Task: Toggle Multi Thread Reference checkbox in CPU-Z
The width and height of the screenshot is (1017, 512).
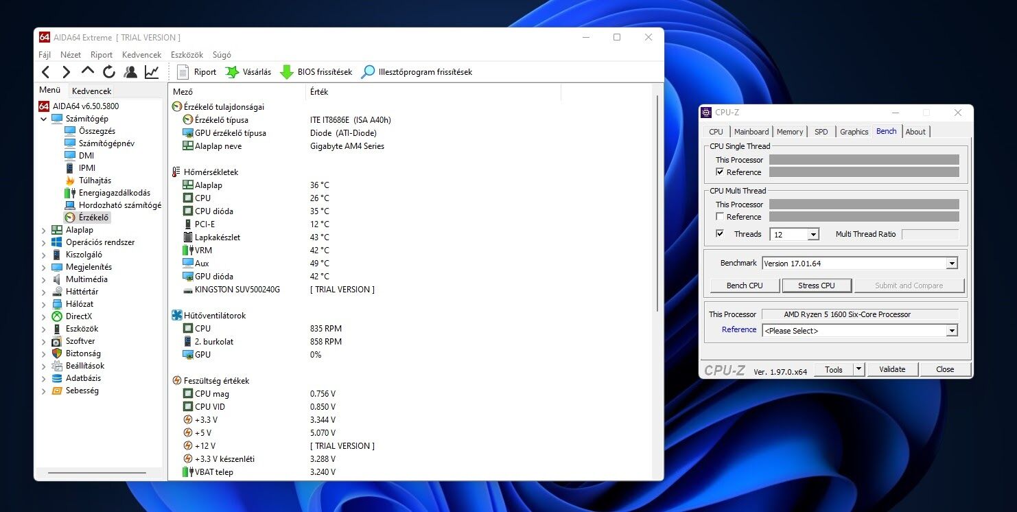Action: point(720,217)
